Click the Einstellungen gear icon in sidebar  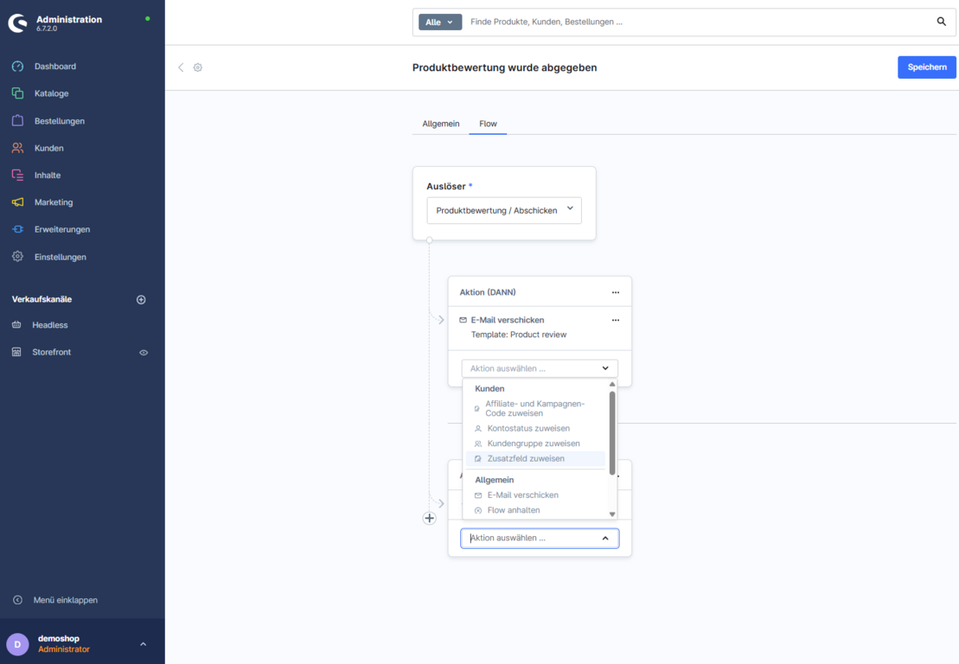pos(17,257)
